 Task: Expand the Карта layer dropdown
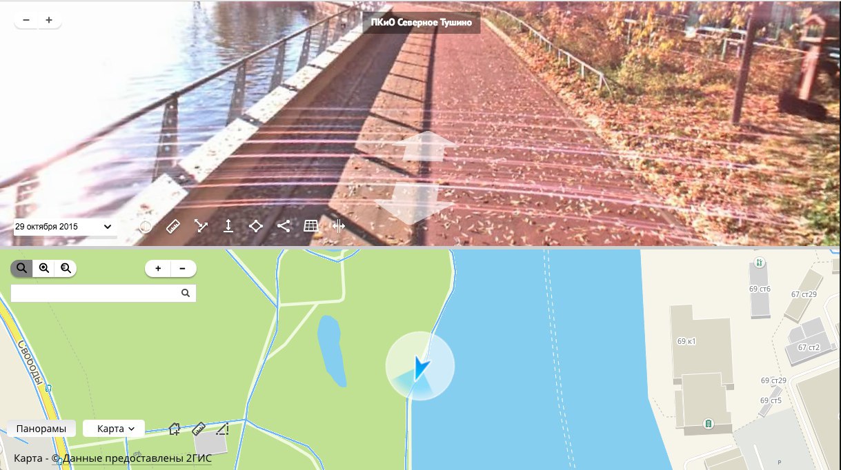point(113,429)
